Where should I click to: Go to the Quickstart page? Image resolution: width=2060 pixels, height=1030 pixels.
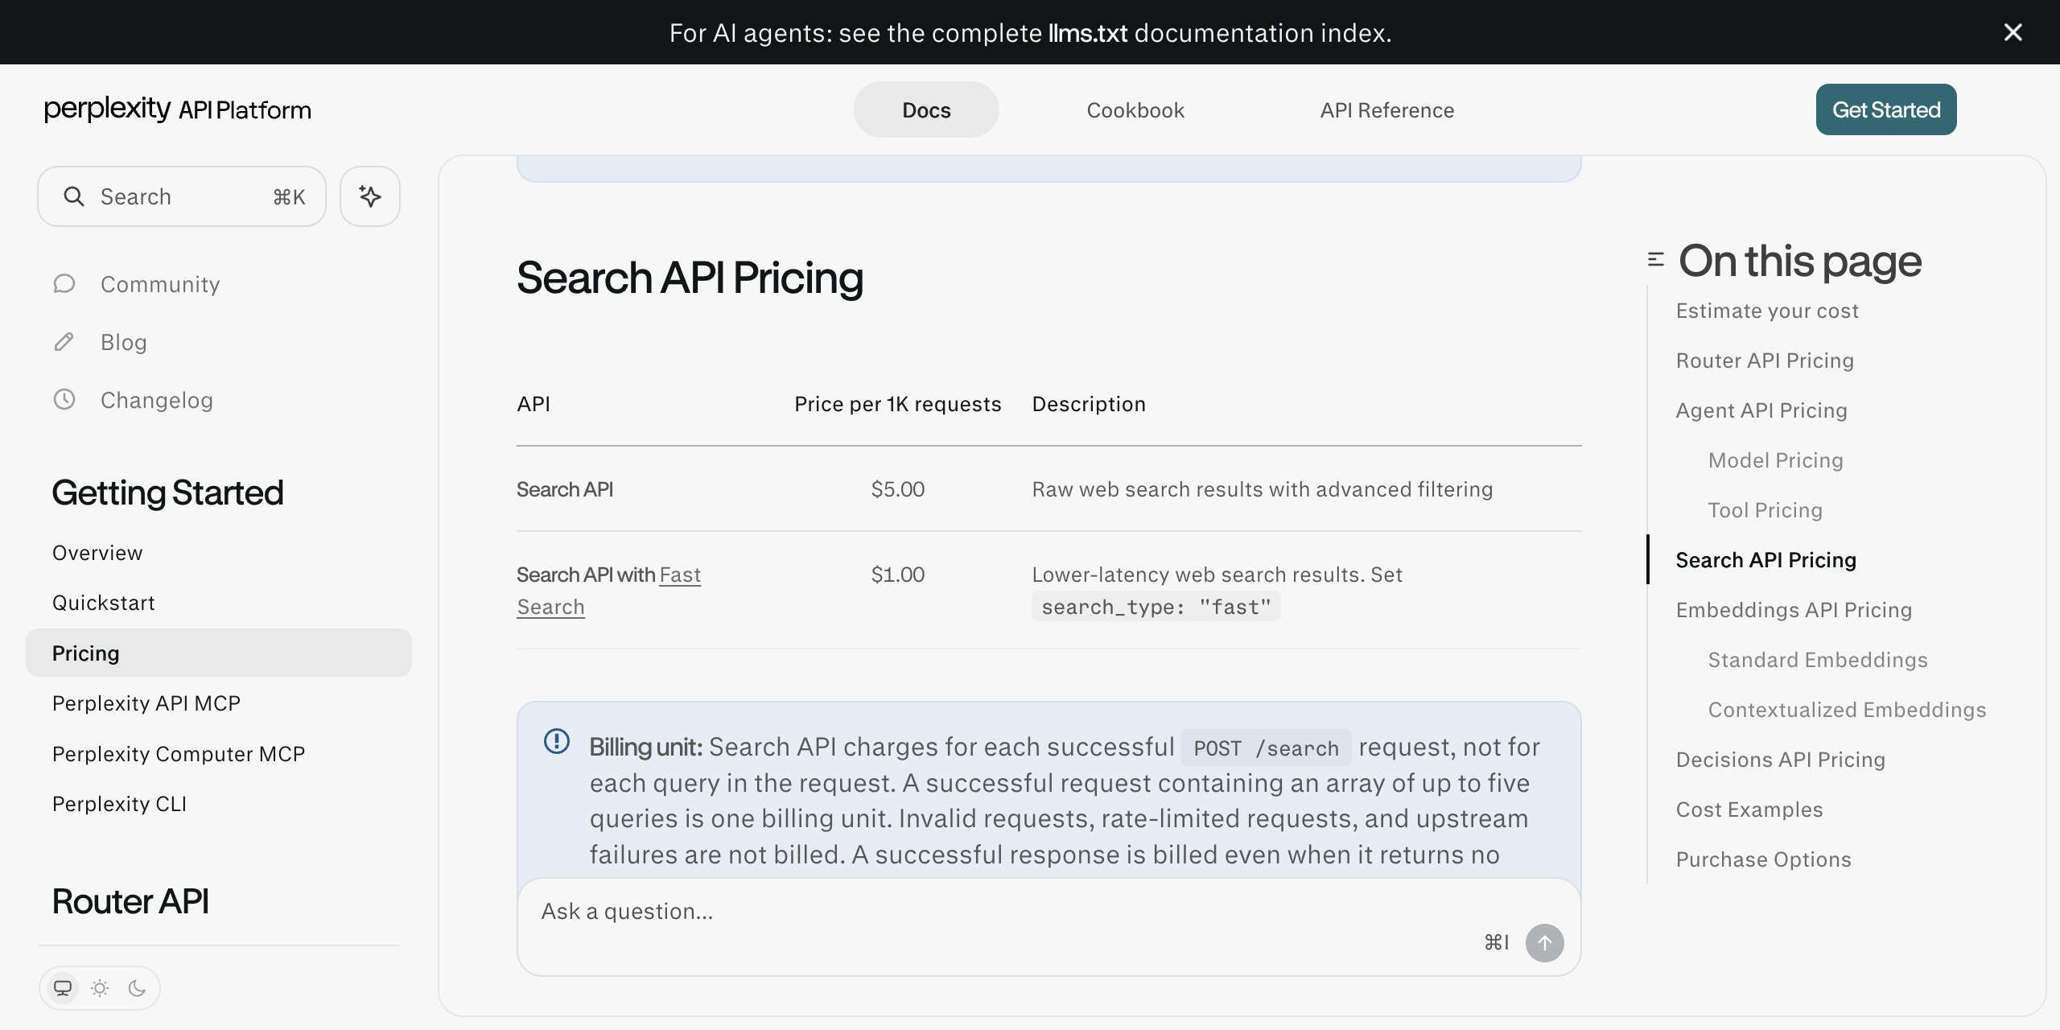pyautogui.click(x=104, y=603)
